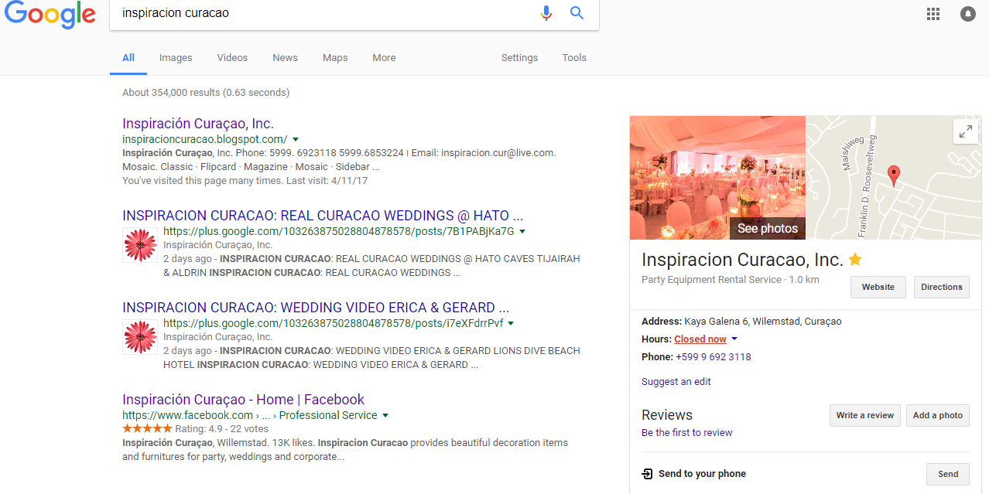The height and width of the screenshot is (494, 989).
Task: Switch to the Images tab
Action: [x=176, y=58]
